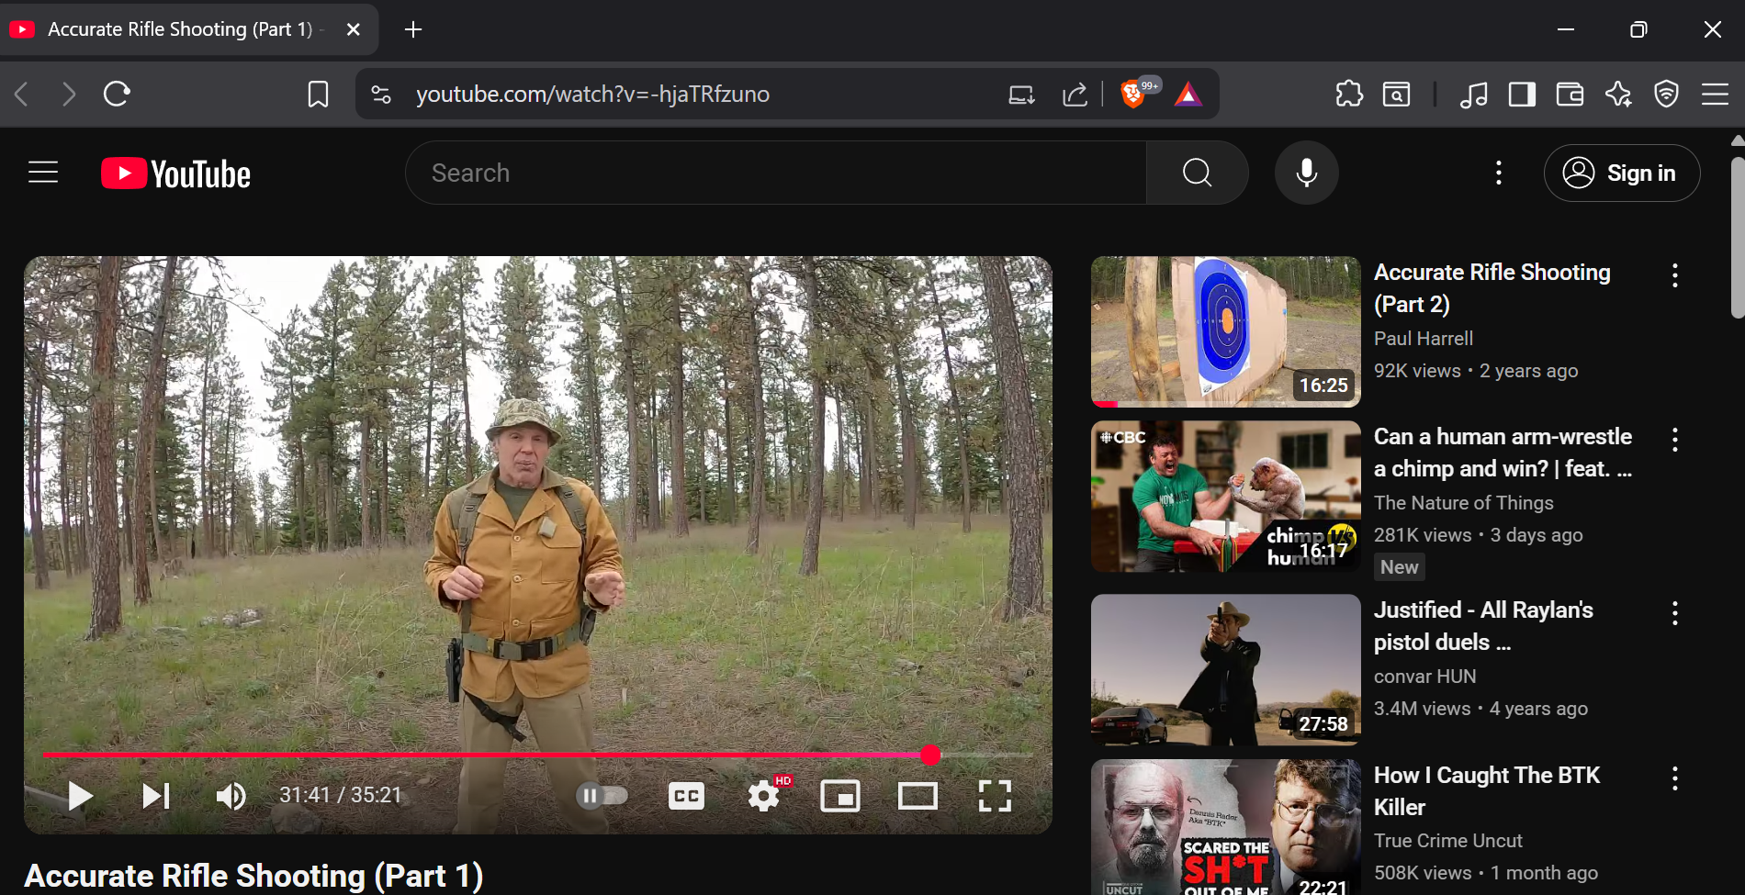Open convar HUN channel link

(x=1425, y=677)
